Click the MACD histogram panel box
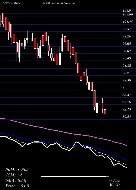The width and height of the screenshot is (136, 190). coord(75,176)
